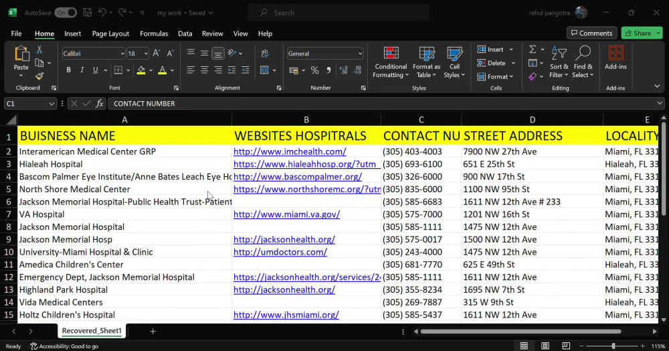Open the File menu

click(16, 33)
